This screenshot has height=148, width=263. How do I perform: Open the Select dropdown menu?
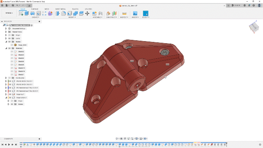[145, 17]
